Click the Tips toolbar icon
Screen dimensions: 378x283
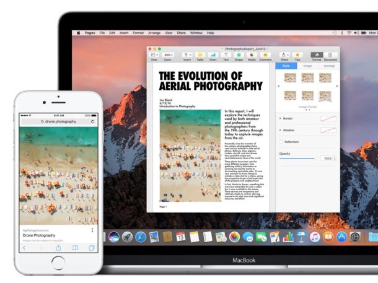[x=297, y=55]
